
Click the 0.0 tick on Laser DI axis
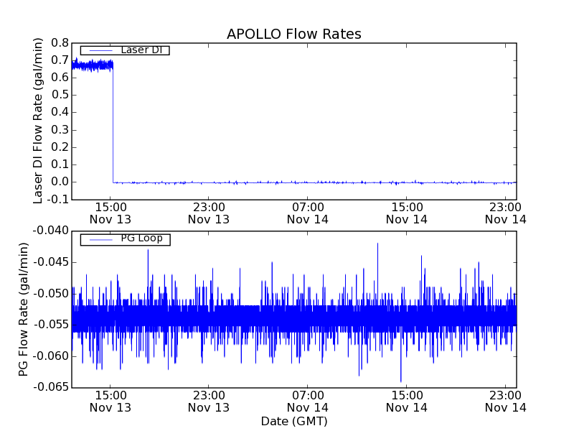59,182
